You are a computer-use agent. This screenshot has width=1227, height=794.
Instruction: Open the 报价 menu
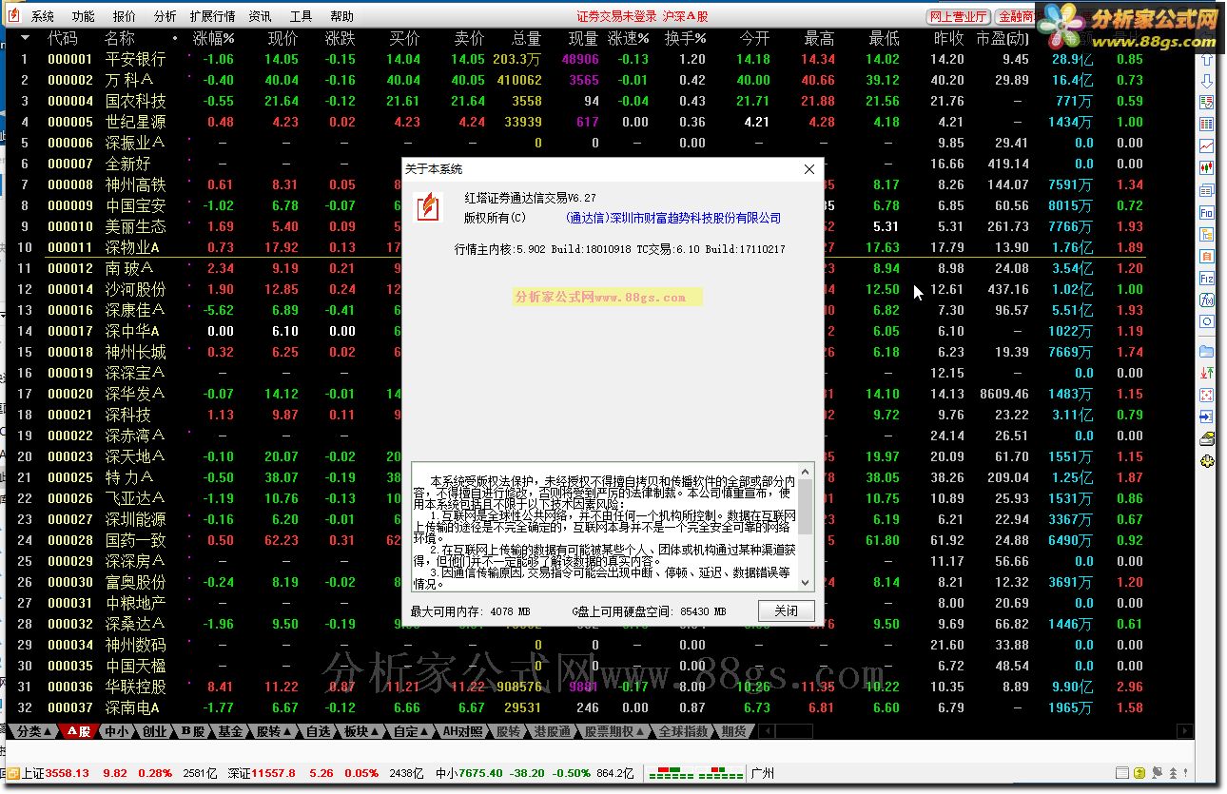click(x=125, y=16)
